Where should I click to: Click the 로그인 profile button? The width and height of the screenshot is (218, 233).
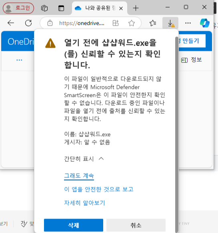coord(18,8)
